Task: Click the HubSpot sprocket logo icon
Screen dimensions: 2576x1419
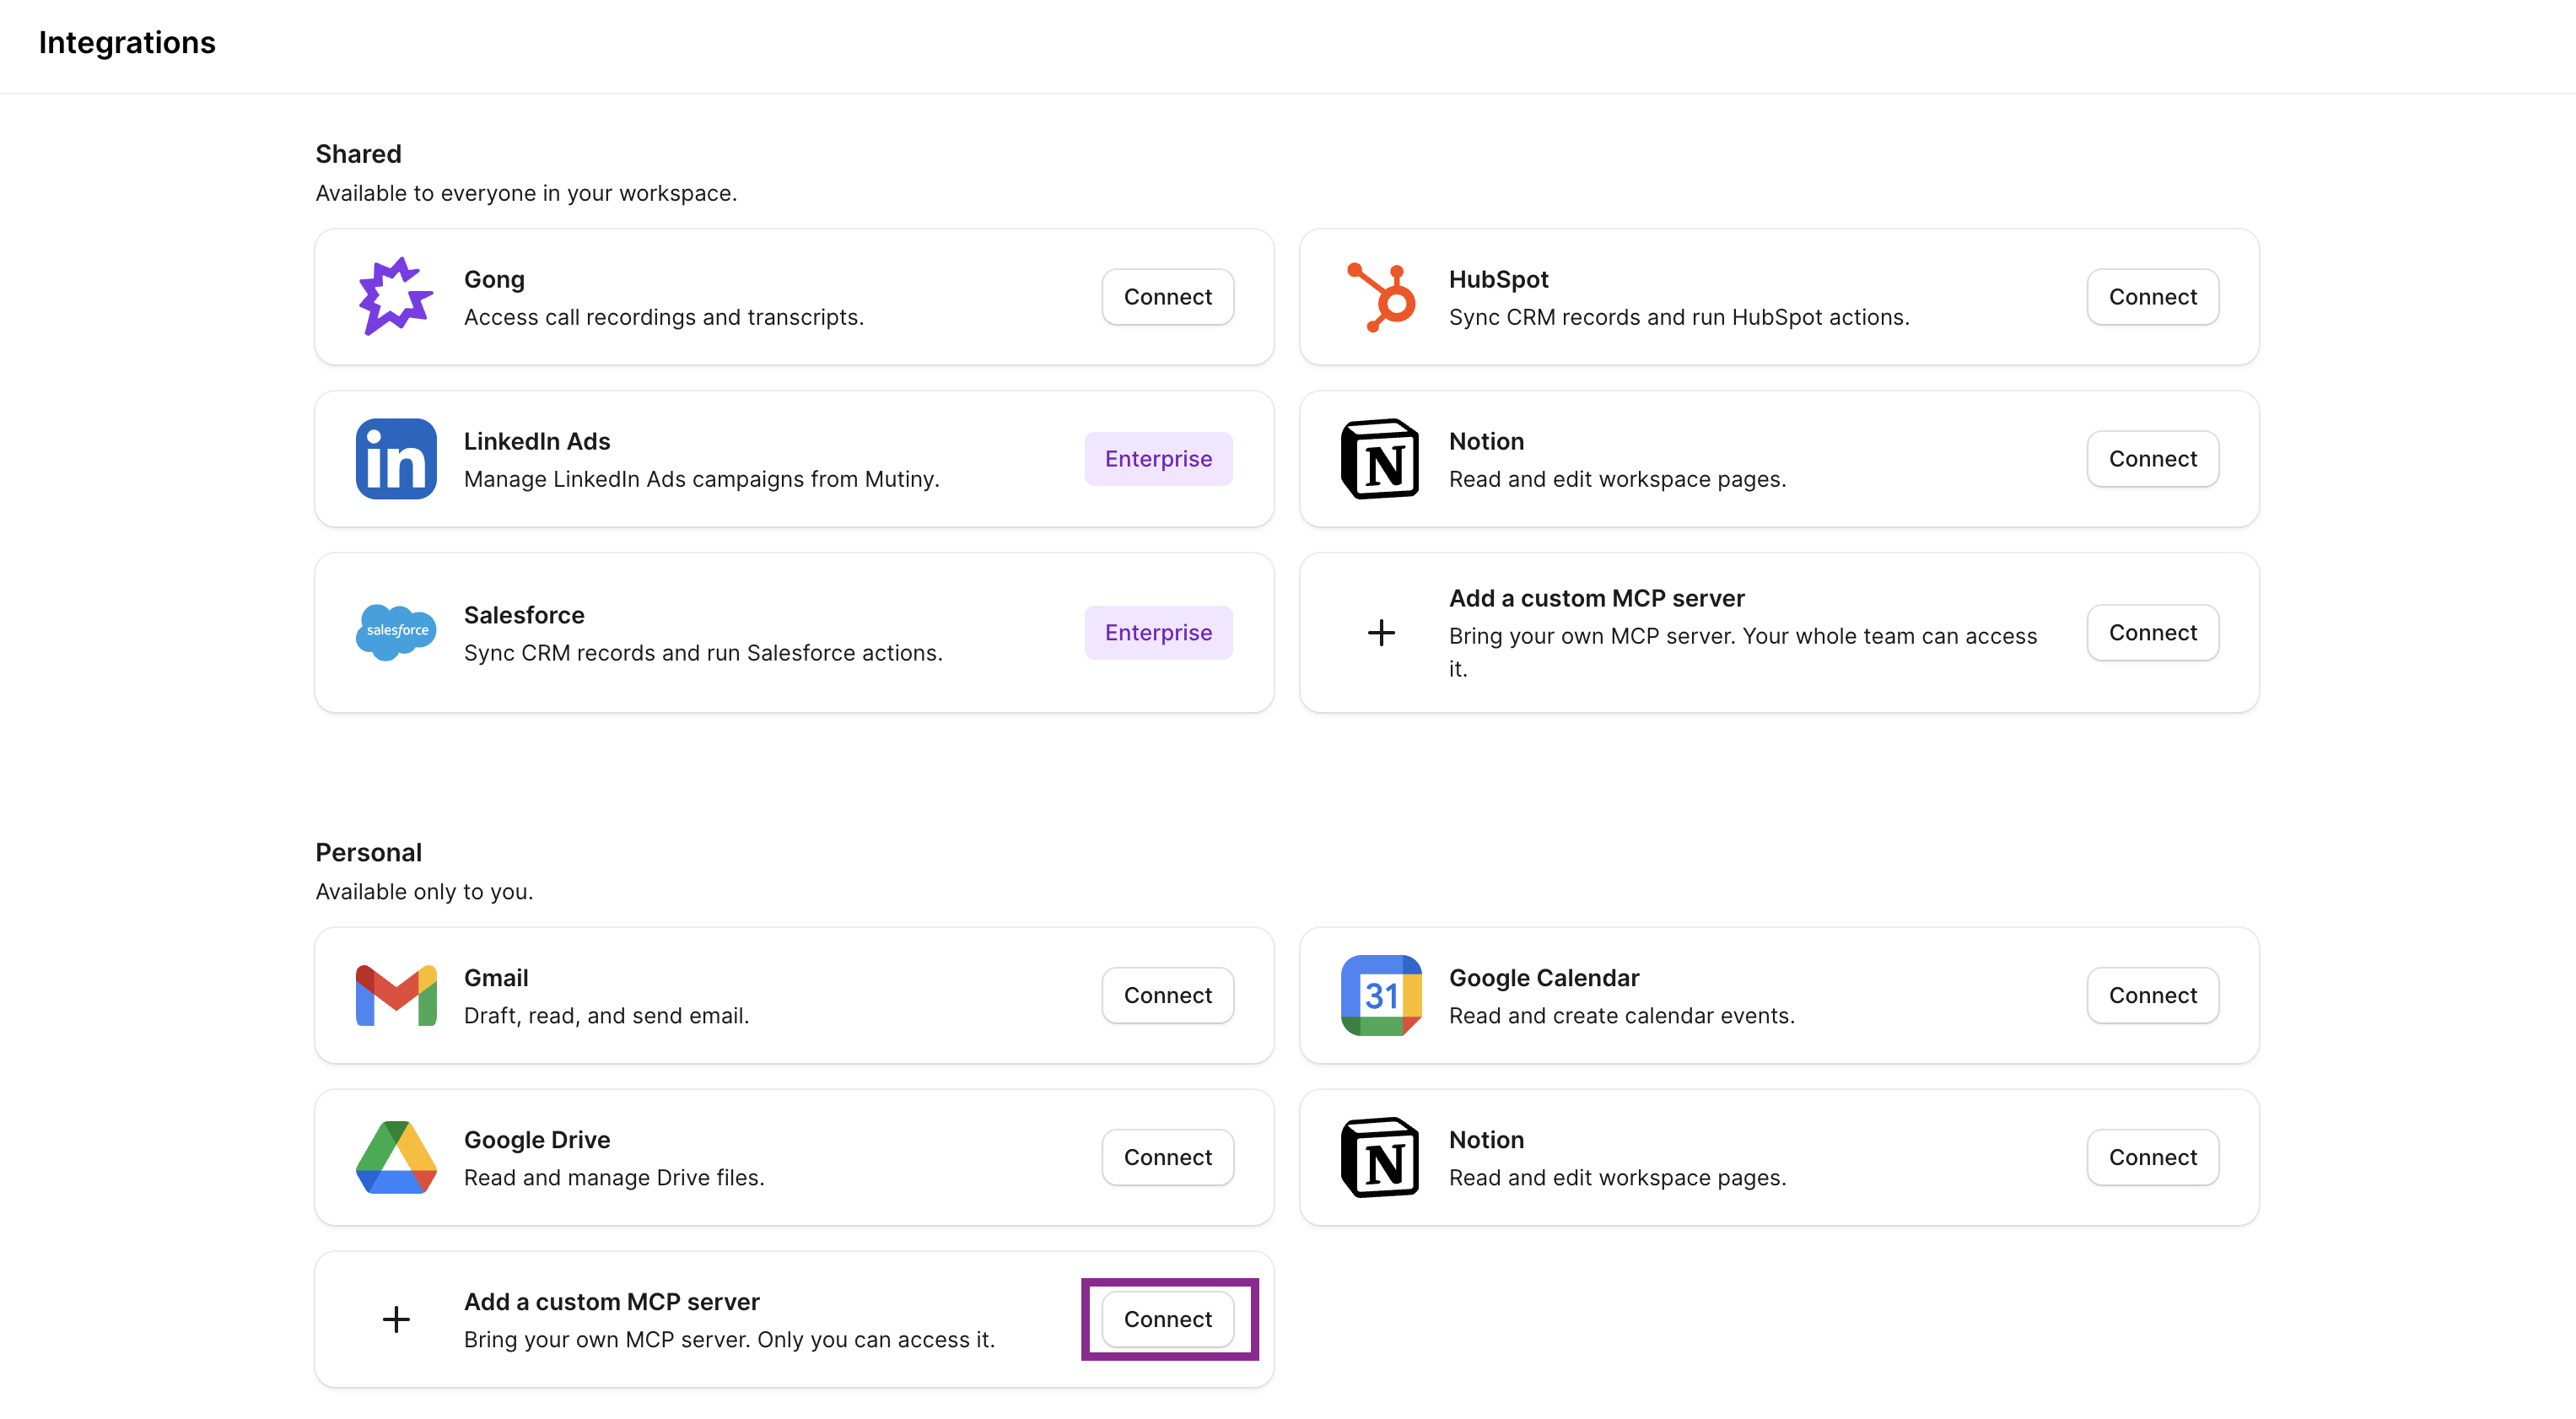Action: (x=1381, y=297)
